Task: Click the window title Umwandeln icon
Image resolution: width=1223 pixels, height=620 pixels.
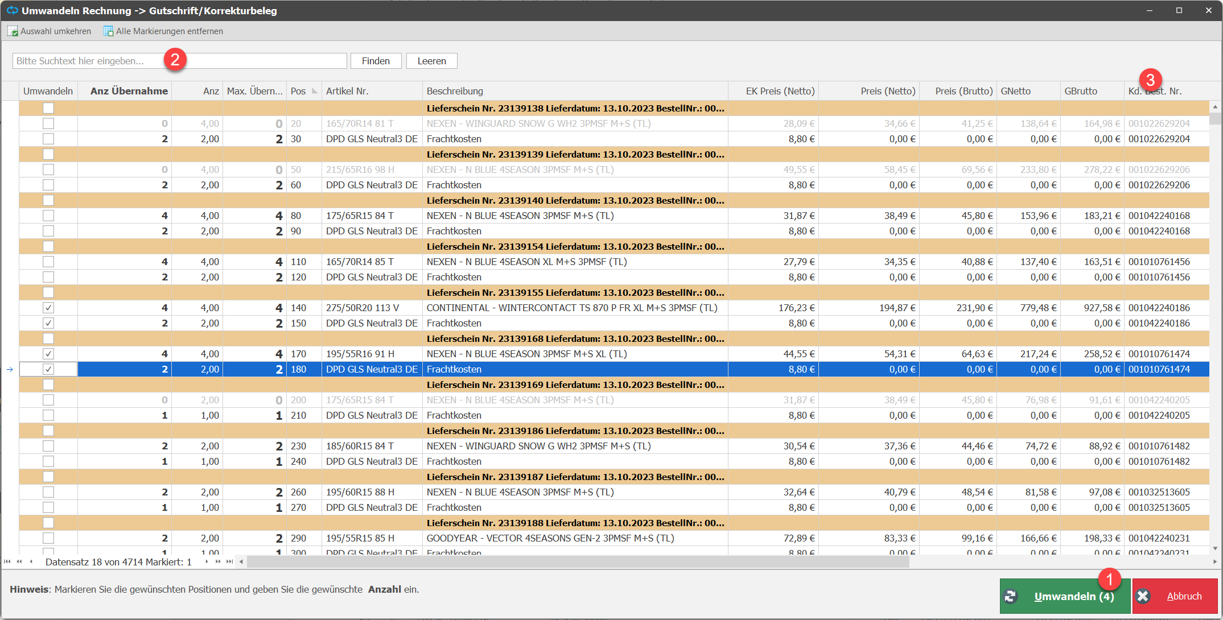Action: pos(12,10)
